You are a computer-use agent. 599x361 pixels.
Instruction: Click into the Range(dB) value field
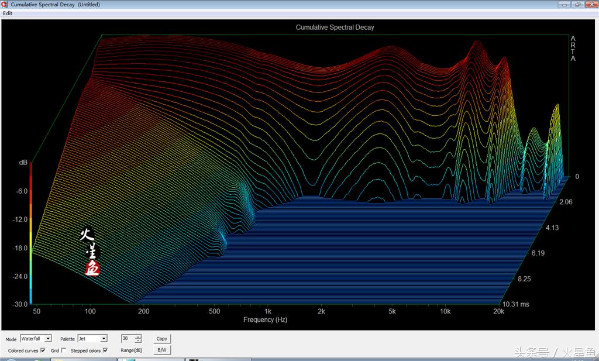coord(128,338)
